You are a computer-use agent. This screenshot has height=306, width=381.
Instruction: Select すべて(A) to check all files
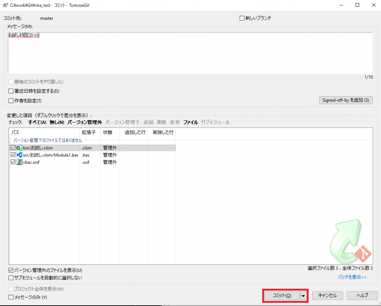36,122
